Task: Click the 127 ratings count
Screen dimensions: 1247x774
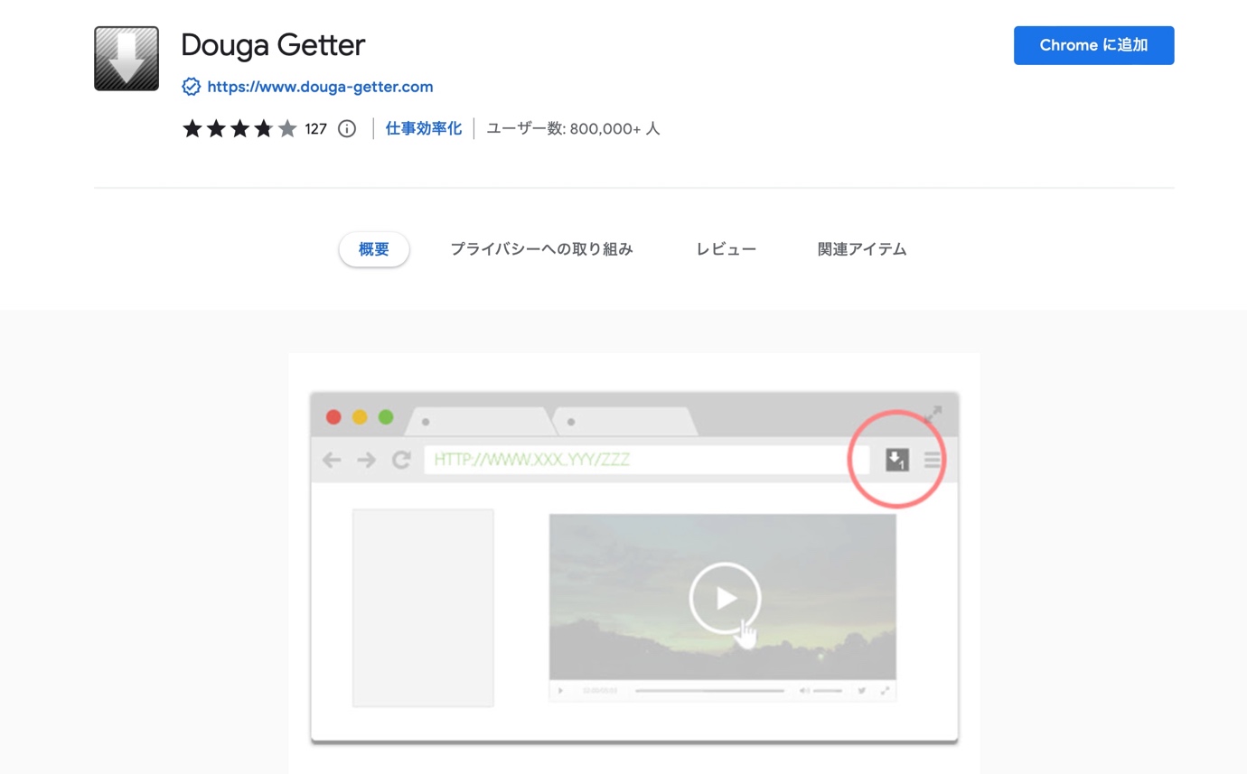Action: coord(315,129)
